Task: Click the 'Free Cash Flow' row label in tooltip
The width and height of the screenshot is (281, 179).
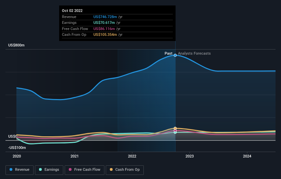Action: 75,29
